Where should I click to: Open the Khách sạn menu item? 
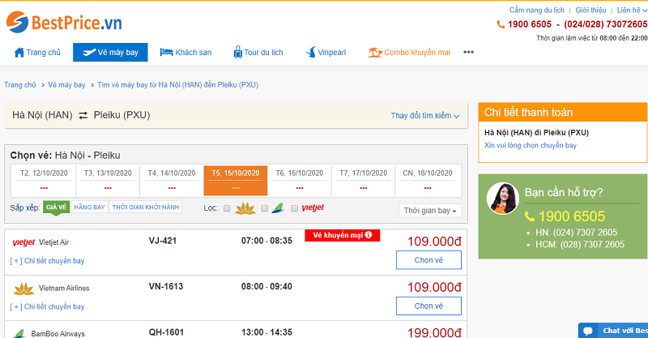[185, 52]
